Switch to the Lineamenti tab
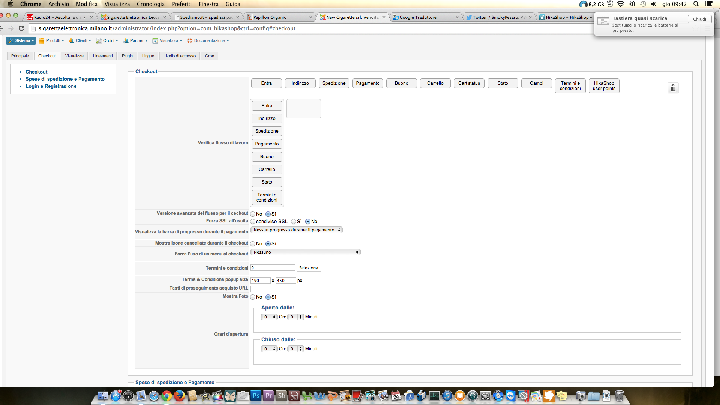 pyautogui.click(x=103, y=56)
